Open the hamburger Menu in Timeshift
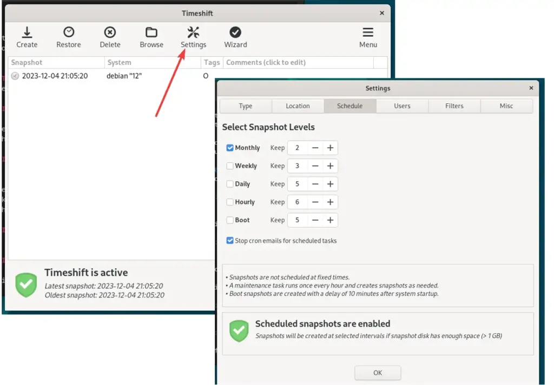 click(368, 37)
